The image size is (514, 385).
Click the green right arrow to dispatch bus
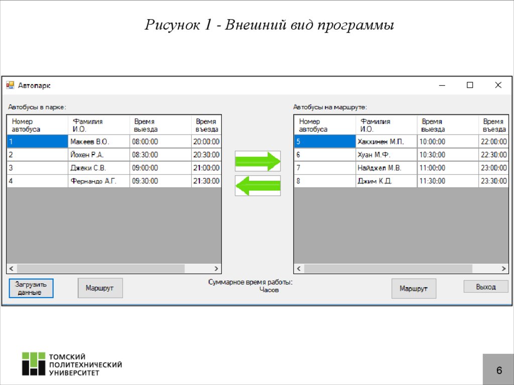(257, 160)
